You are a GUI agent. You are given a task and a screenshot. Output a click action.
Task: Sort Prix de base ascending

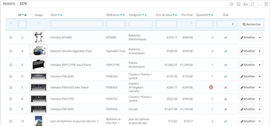click(x=176, y=15)
